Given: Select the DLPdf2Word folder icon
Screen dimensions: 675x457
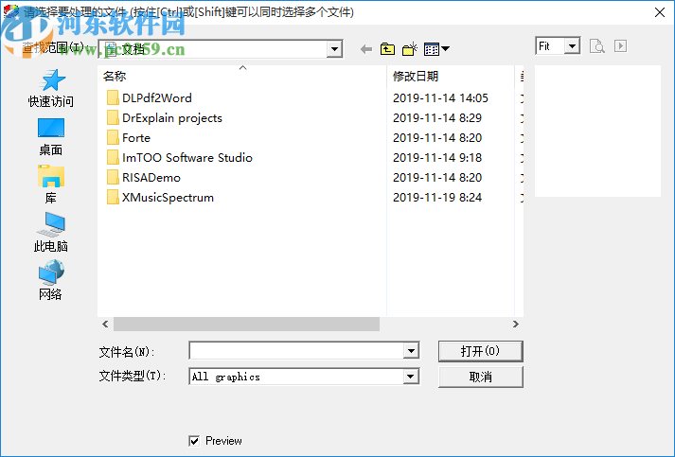Looking at the screenshot, I should pyautogui.click(x=113, y=97).
